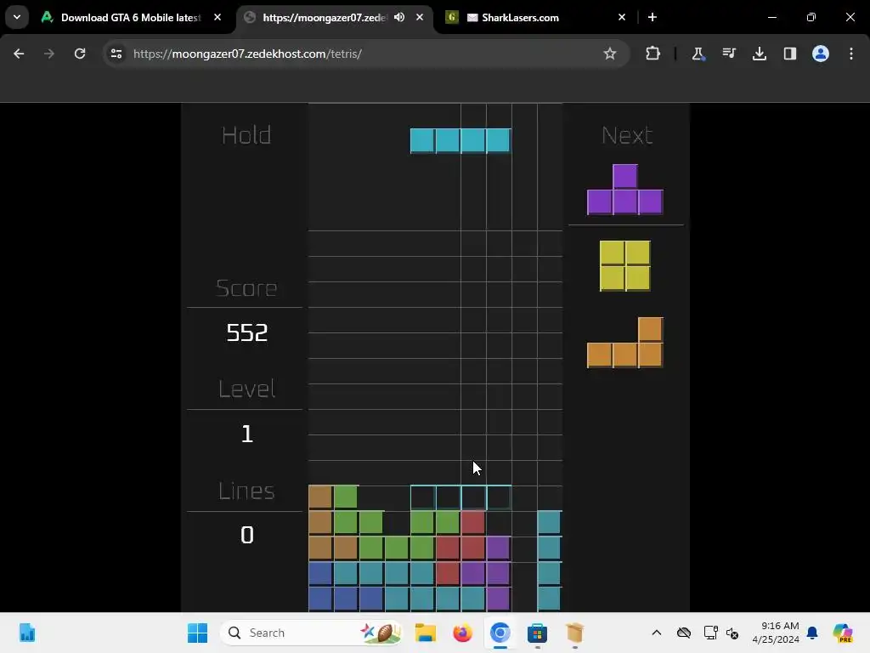Show hidden system tray icons
870x653 pixels.
pos(657,633)
